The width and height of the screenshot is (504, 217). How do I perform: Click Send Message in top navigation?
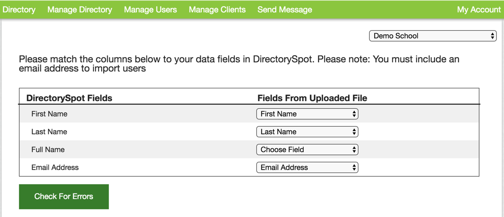[x=284, y=10]
